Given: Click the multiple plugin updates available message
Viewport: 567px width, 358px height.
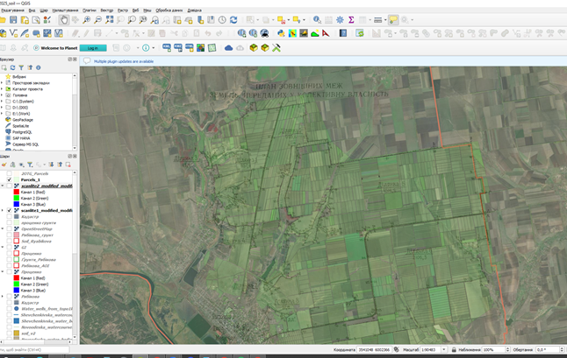Looking at the screenshot, I should [x=124, y=61].
